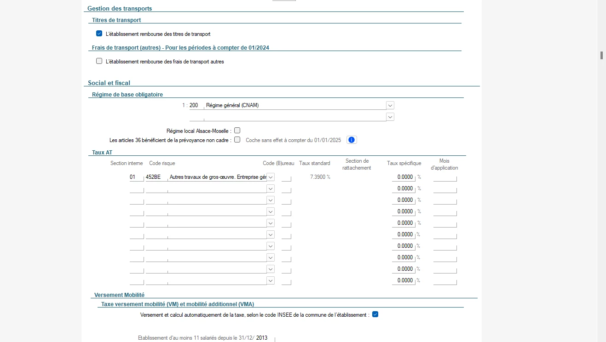The height and width of the screenshot is (342, 606).
Task: Tick the Régime local Alsace-Moselle checkbox
Action: pyautogui.click(x=237, y=131)
